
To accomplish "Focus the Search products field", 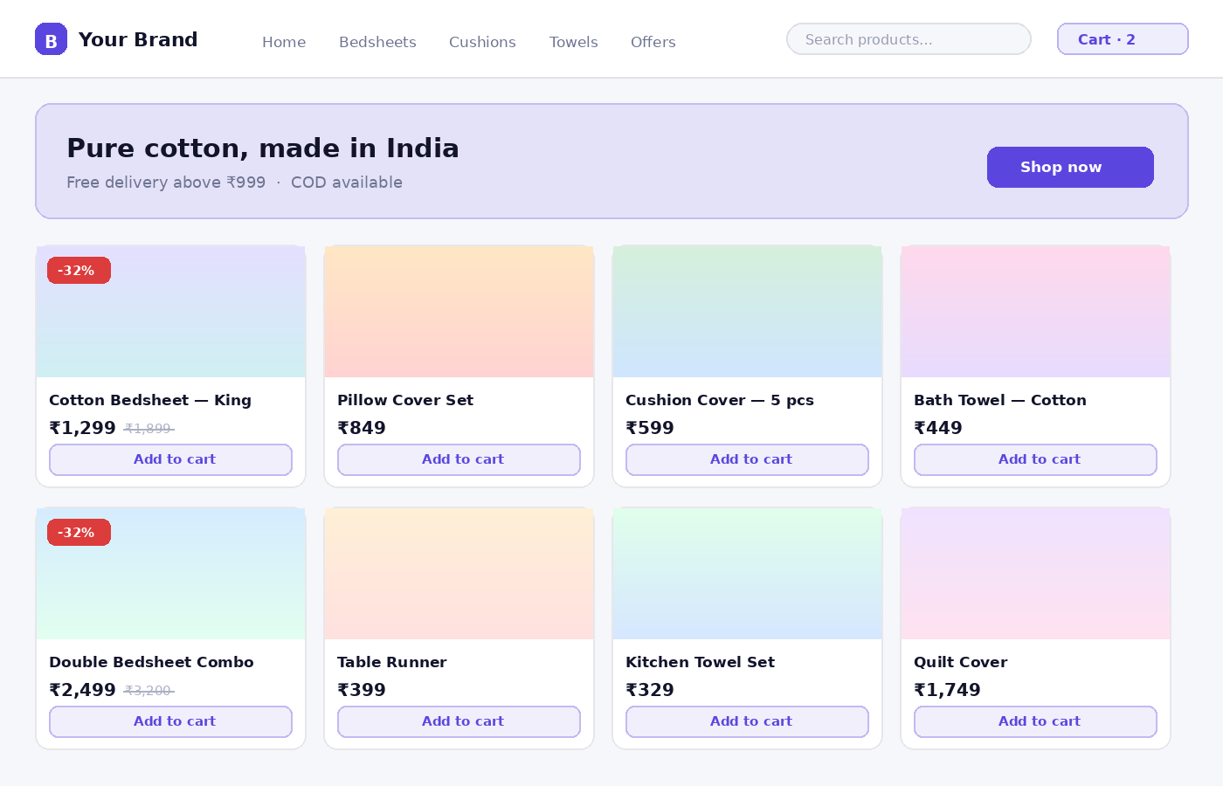I will [909, 39].
